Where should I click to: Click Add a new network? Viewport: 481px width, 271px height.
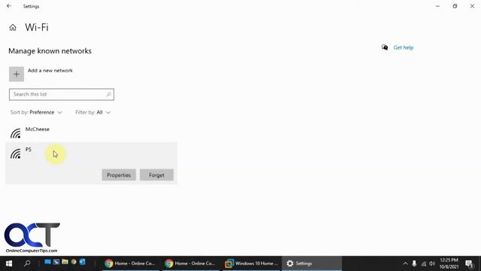50,70
